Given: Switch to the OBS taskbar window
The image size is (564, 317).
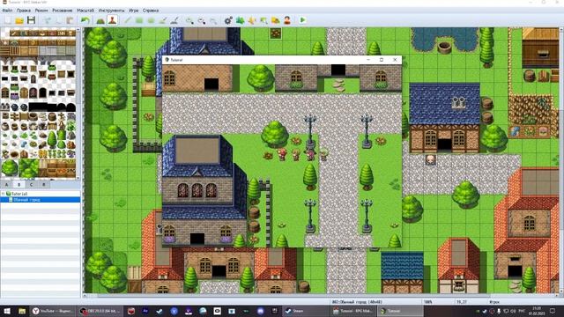Looking at the screenshot, I should [x=100, y=311].
